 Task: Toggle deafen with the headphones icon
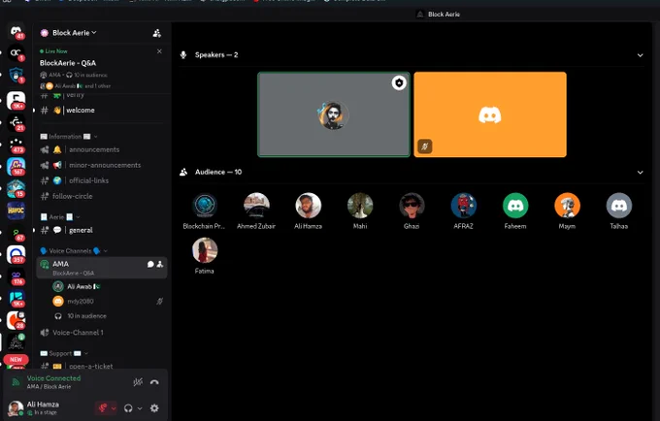(128, 408)
